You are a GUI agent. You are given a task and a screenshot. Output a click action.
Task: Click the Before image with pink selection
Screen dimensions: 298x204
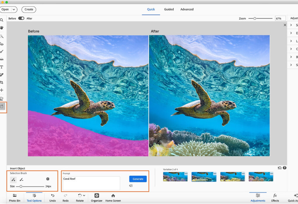click(x=88, y=96)
